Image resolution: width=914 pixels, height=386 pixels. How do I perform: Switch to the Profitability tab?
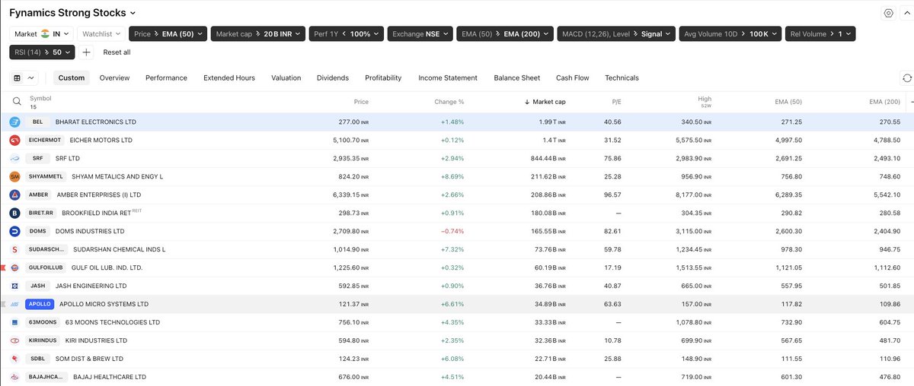click(x=383, y=78)
